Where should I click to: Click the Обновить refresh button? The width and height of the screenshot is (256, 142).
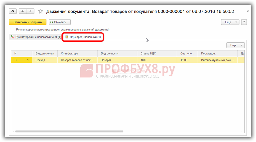point(60,22)
